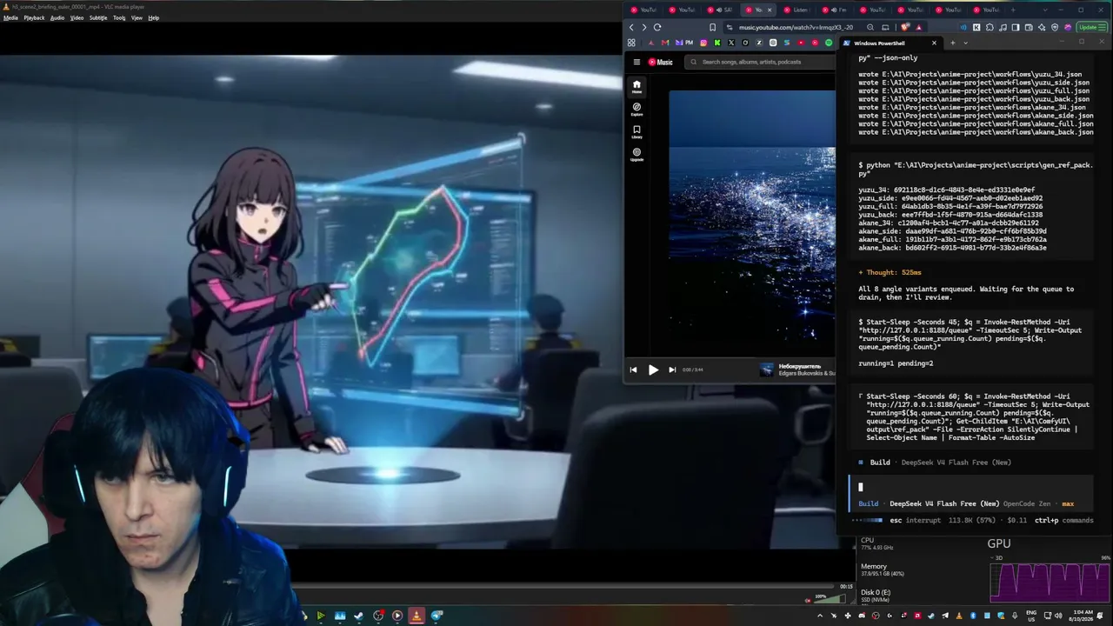Click the now-playing album thumbnail
Viewport: 1113px width, 626px height.
point(766,370)
